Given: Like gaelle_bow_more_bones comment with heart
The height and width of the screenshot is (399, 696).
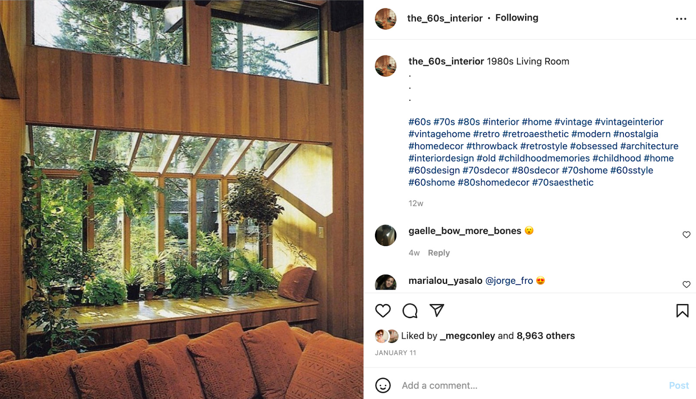Looking at the screenshot, I should coord(686,235).
